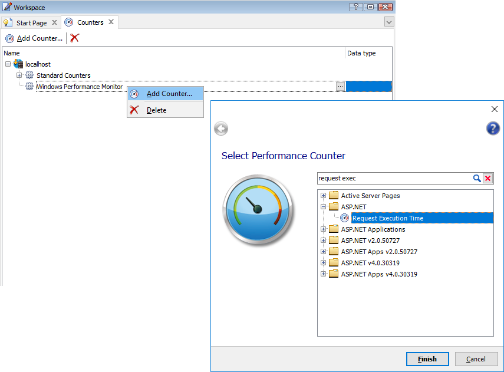The width and height of the screenshot is (504, 372).
Task: Click the ASP.NET v2.0.50727 folder icon
Action: [x=334, y=240]
